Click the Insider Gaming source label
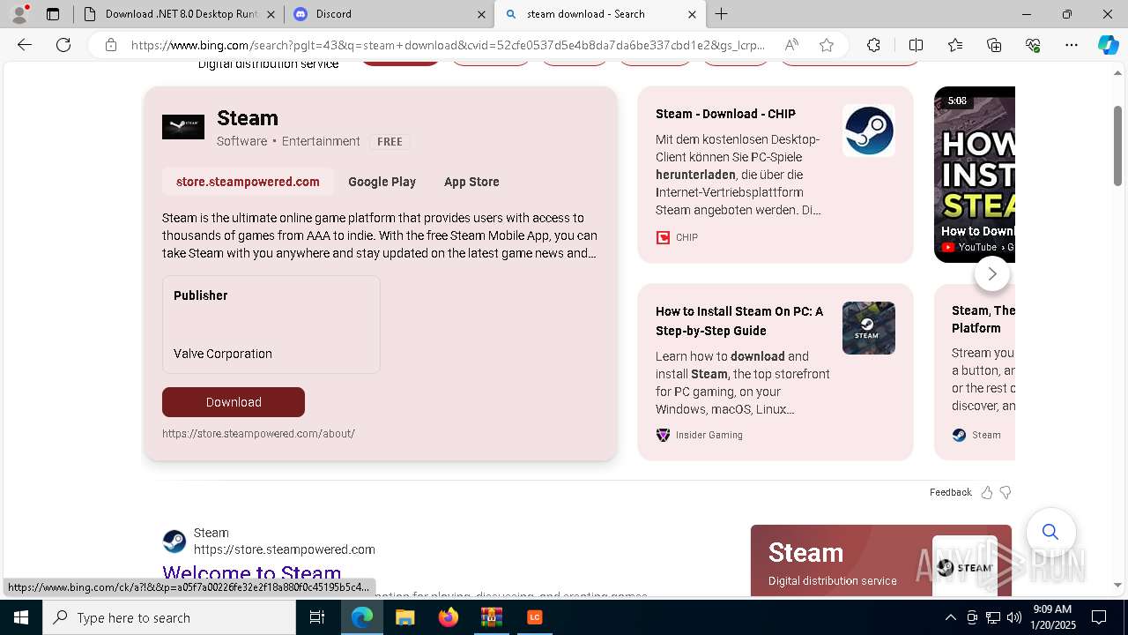 709,435
